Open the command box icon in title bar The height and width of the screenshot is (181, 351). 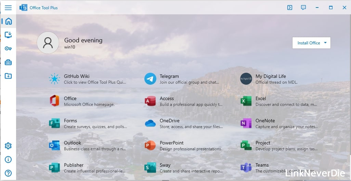(x=290, y=8)
